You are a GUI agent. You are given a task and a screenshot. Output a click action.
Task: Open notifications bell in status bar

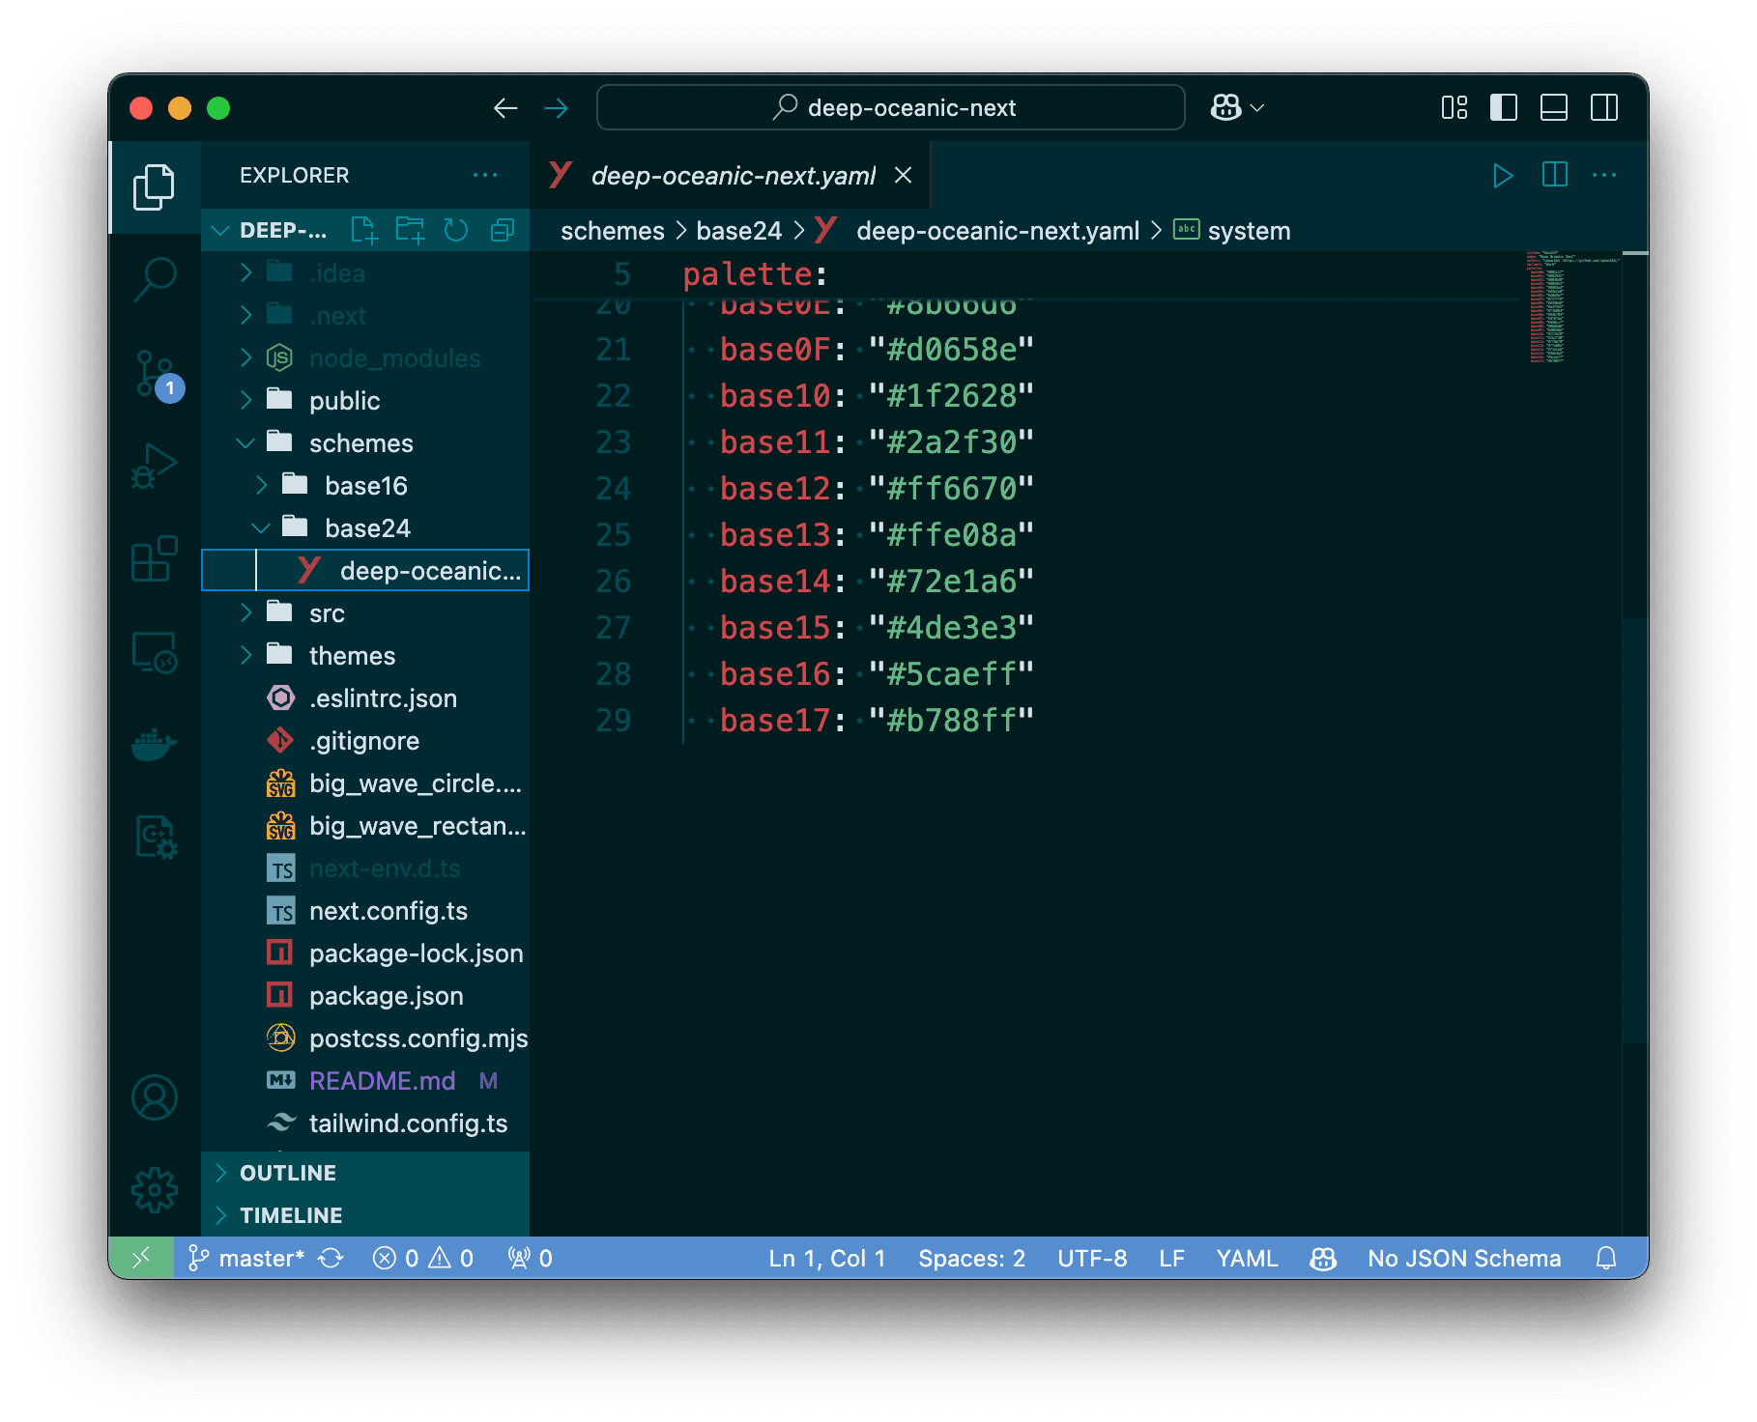pos(1606,1258)
